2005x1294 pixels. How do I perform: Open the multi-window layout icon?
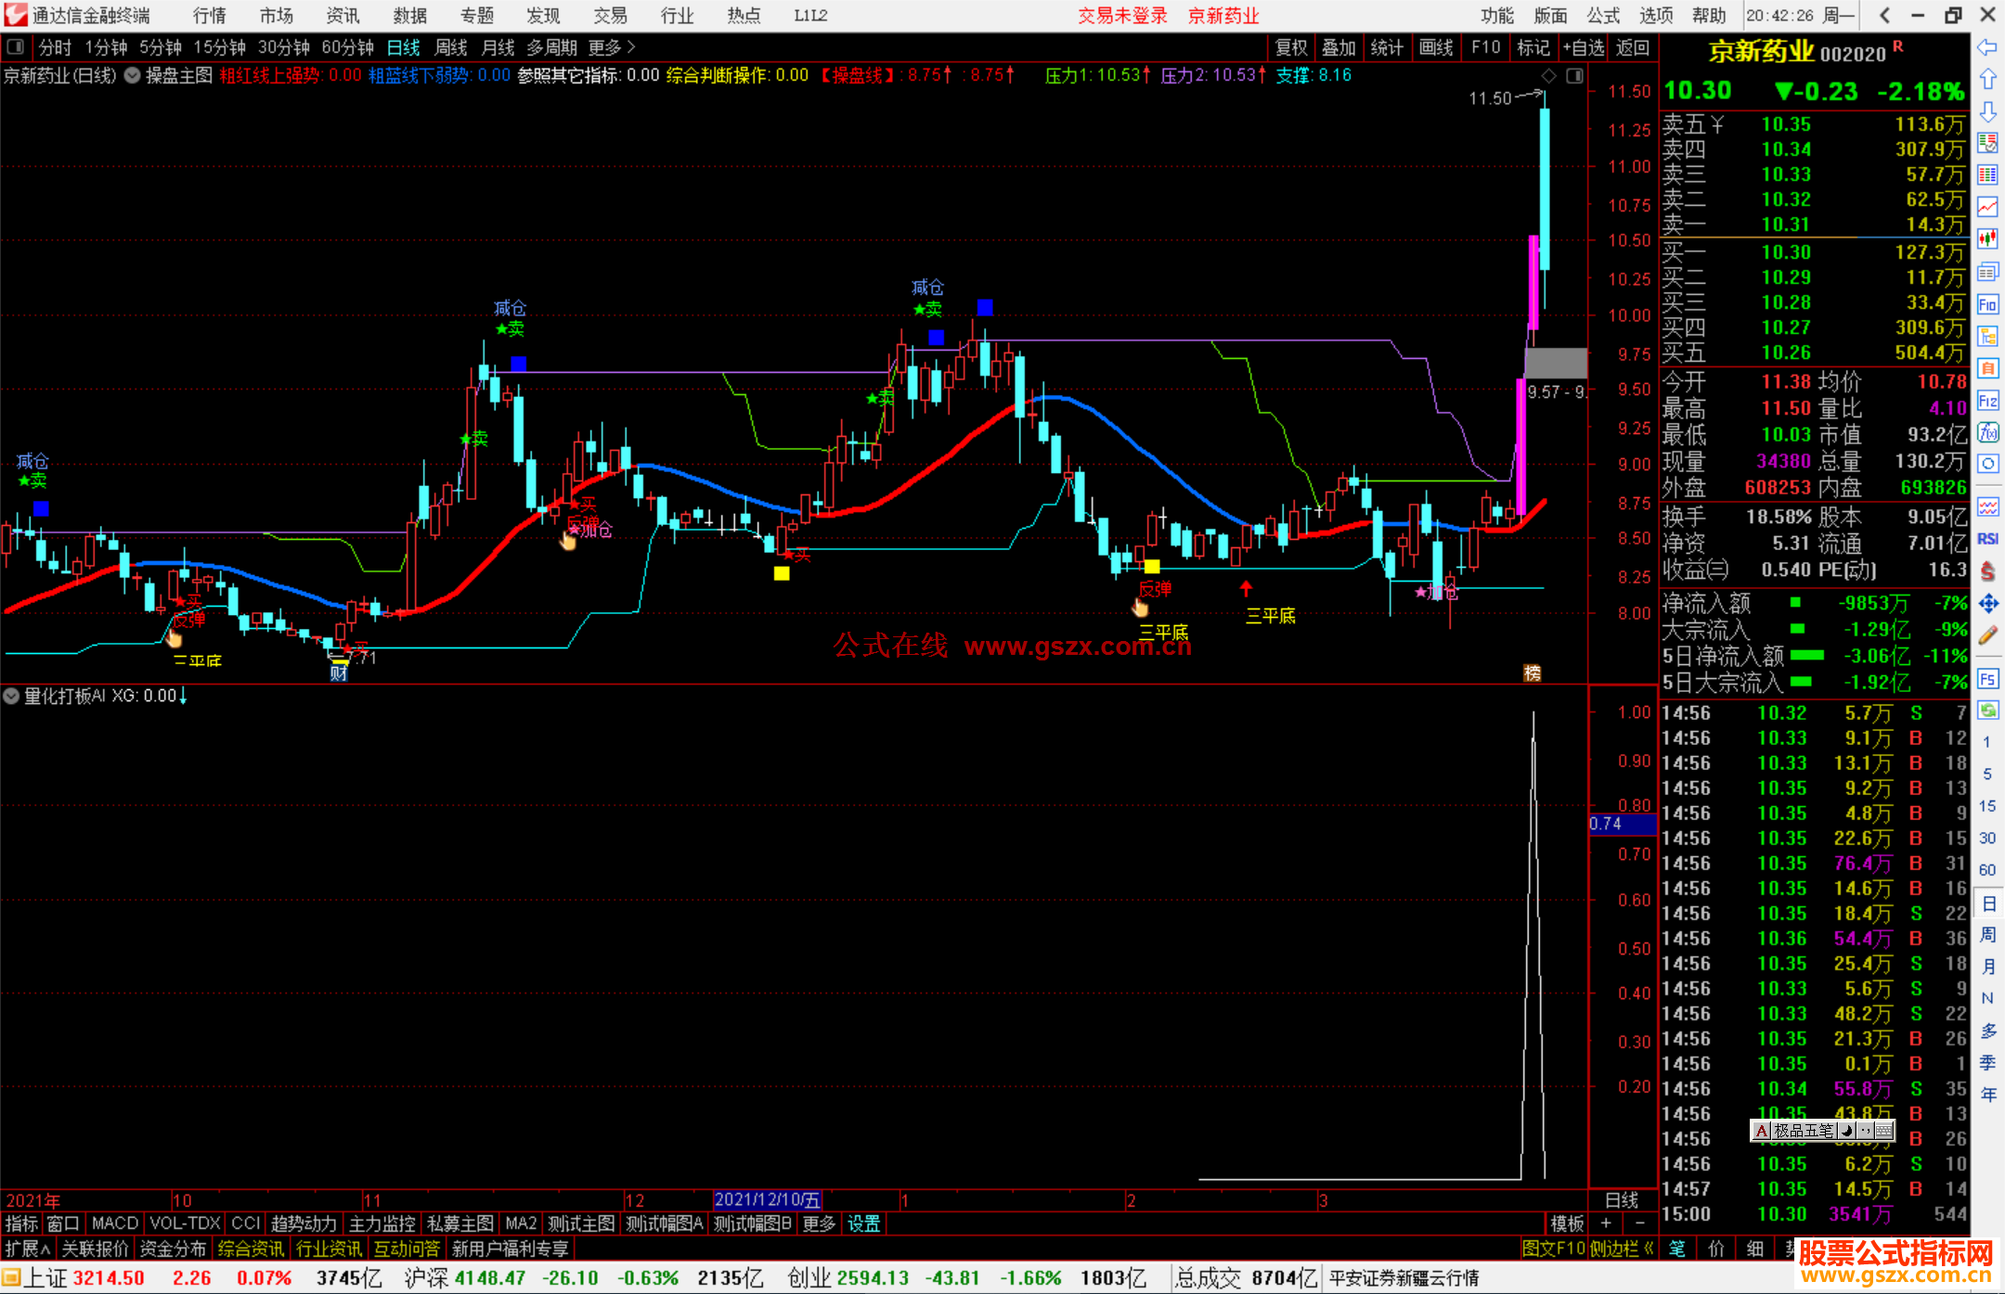[1987, 272]
